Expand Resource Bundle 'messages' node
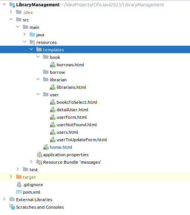Image resolution: width=190 pixels, height=215 pixels. [x=31, y=162]
